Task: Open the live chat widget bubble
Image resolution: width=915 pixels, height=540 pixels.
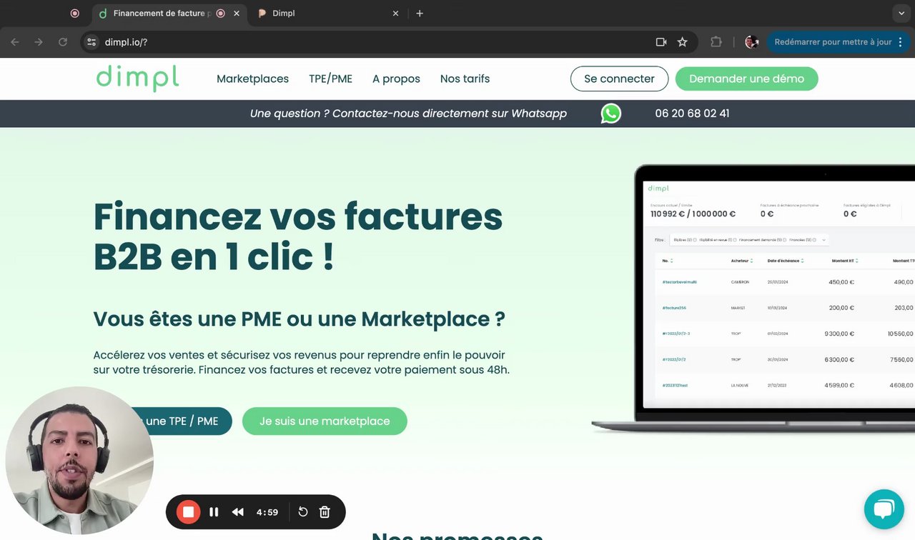Action: coord(884,509)
